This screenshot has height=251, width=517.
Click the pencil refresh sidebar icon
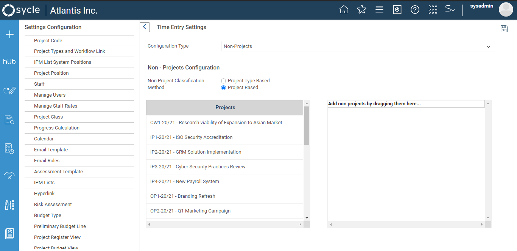(x=9, y=90)
